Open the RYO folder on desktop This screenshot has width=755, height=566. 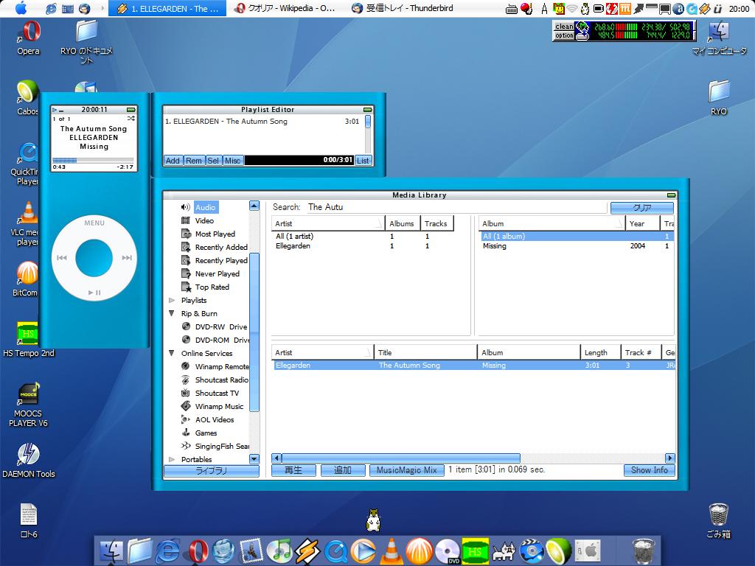click(719, 98)
